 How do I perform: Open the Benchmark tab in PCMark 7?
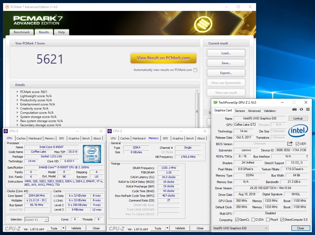22,32
